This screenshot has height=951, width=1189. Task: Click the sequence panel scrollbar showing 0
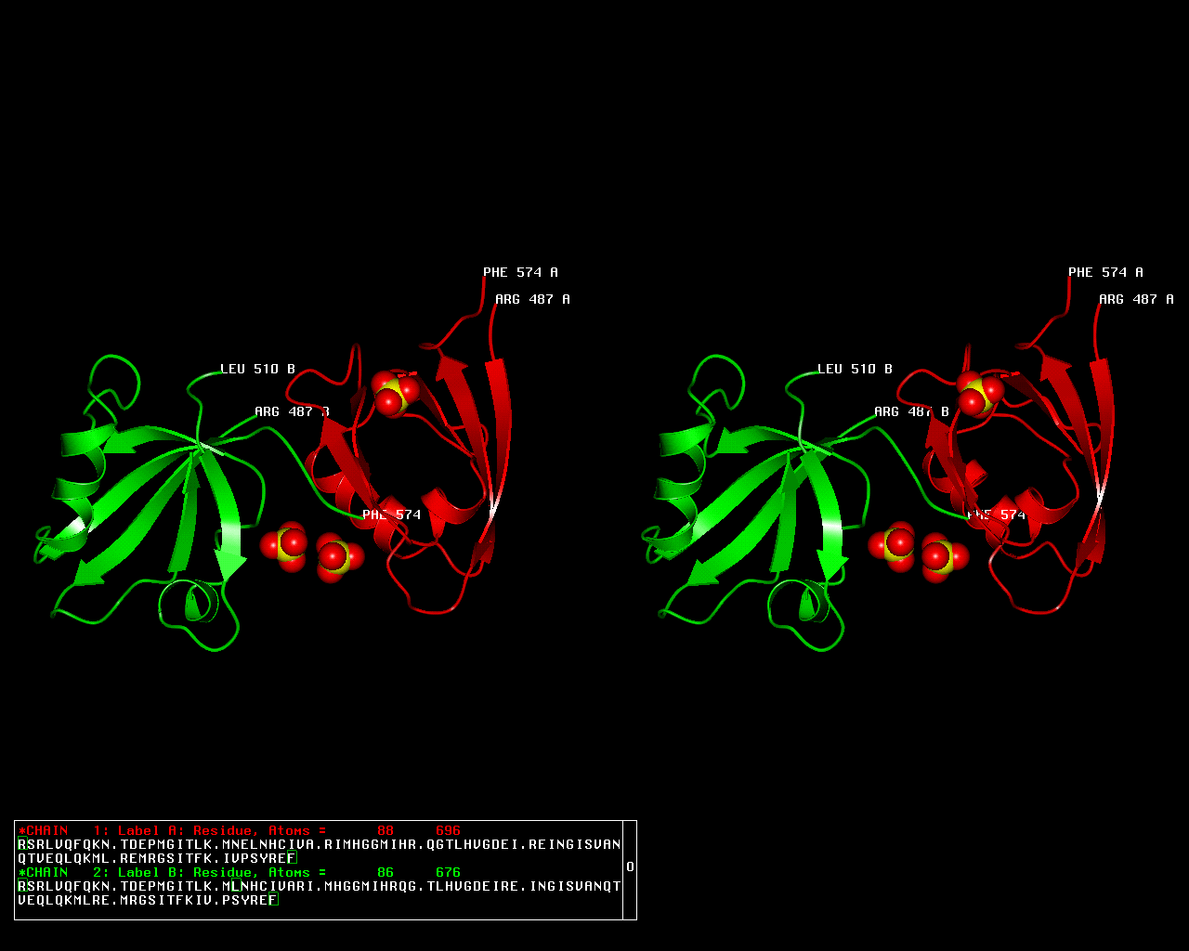pos(630,867)
